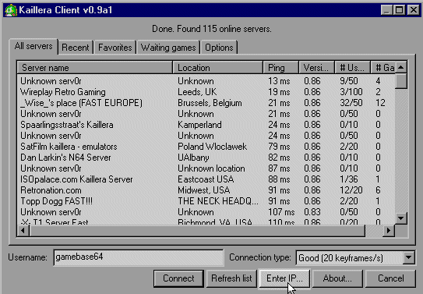Minimize the Kaillera Client window

(386, 10)
